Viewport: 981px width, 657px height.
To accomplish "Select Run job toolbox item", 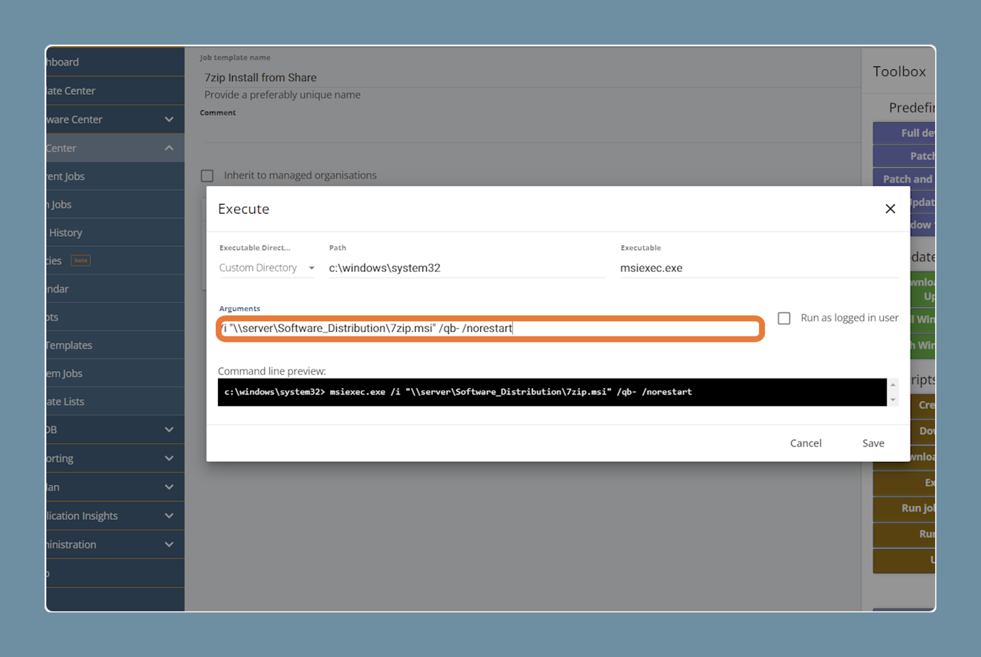I will (x=904, y=508).
